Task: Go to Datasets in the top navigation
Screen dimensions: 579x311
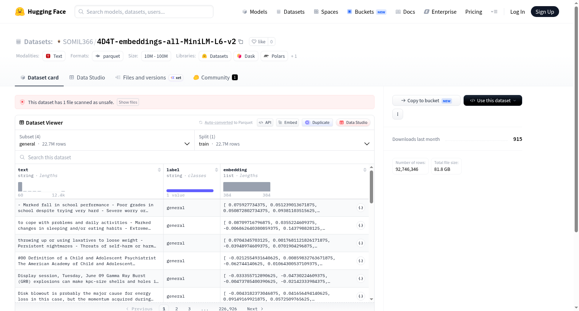Action: tap(291, 12)
